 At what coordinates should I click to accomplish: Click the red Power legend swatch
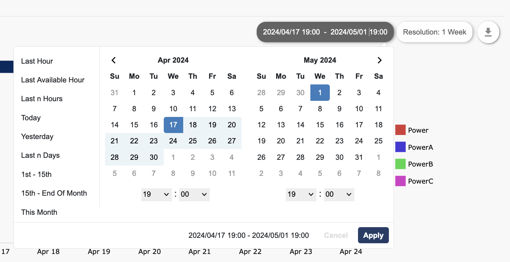pyautogui.click(x=400, y=130)
